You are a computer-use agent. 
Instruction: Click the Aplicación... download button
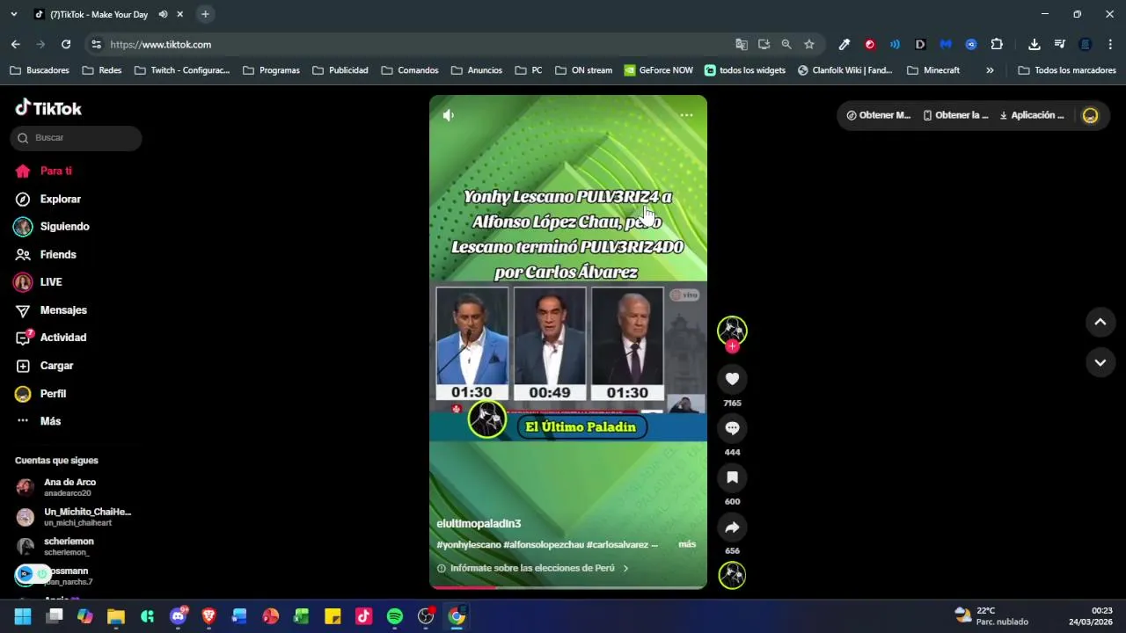[x=1032, y=115]
